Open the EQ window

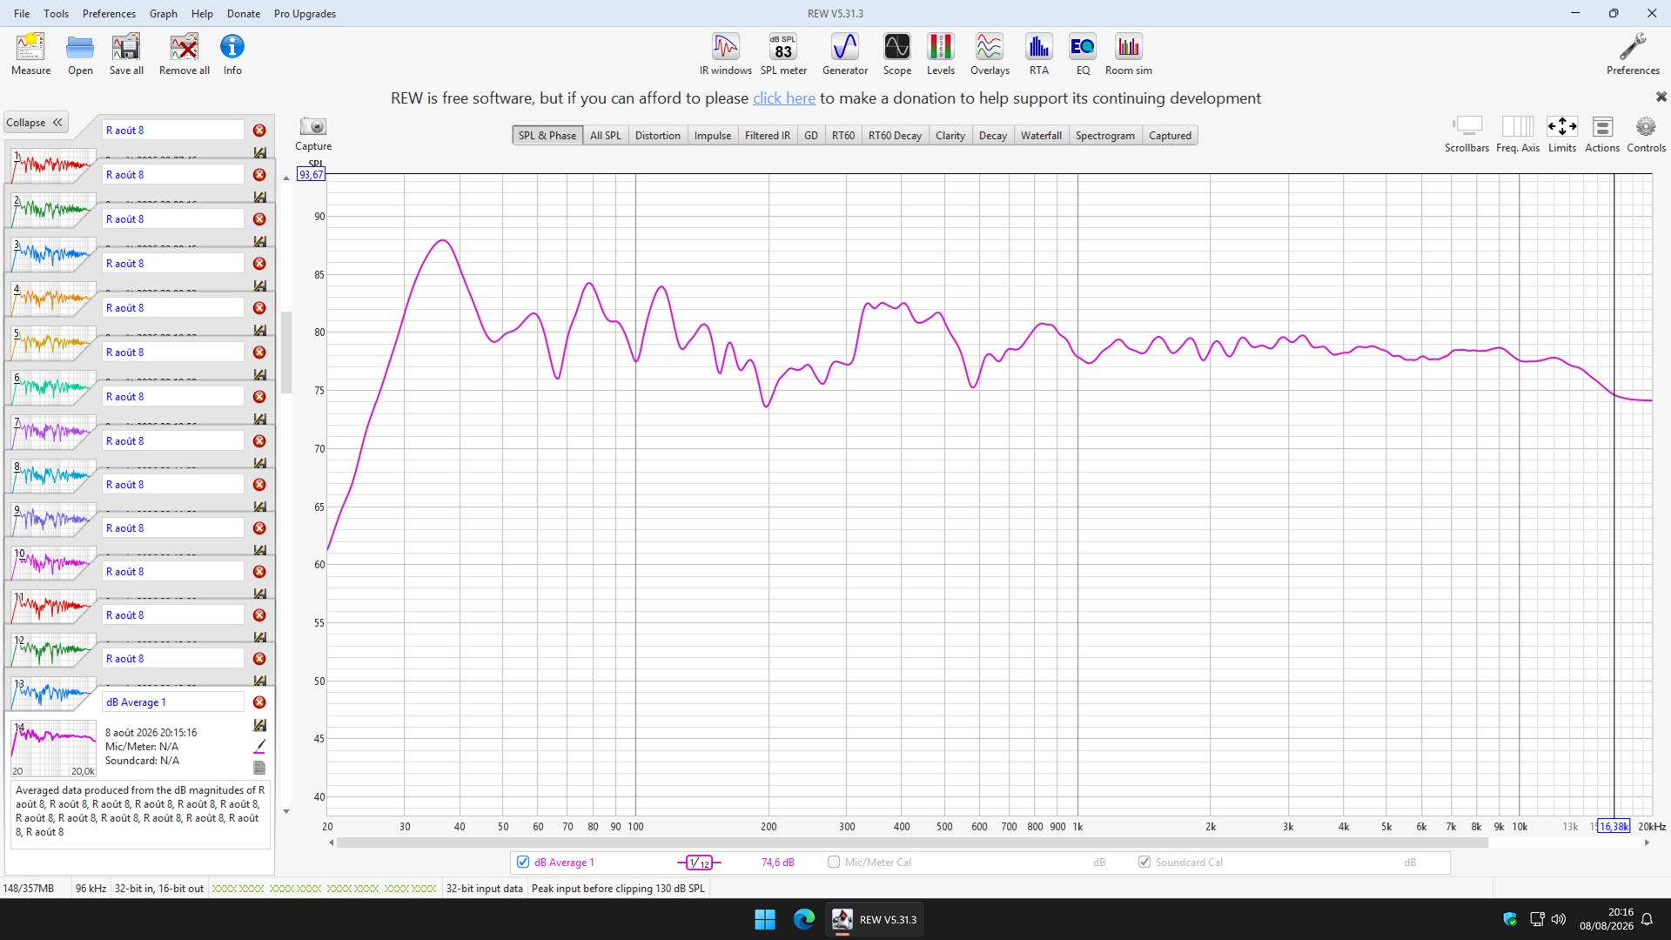[1083, 54]
